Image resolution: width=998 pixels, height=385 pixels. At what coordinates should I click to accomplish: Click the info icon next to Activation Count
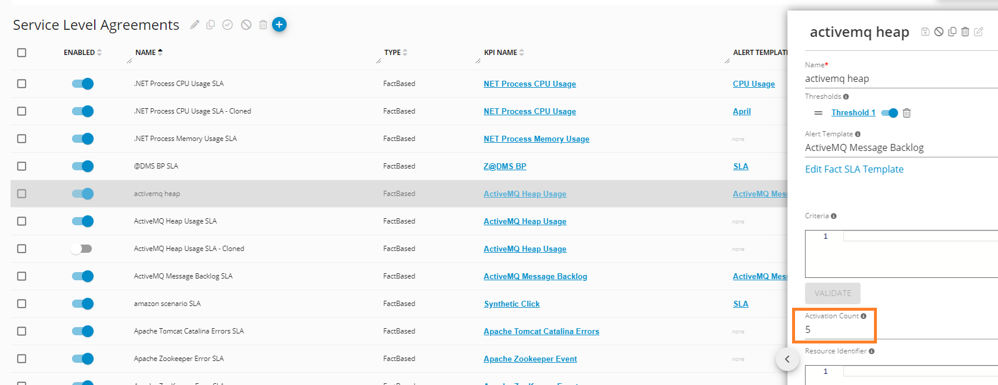[863, 316]
